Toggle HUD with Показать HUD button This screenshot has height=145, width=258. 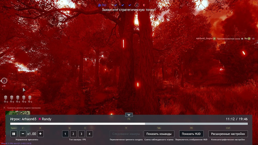[191, 134]
